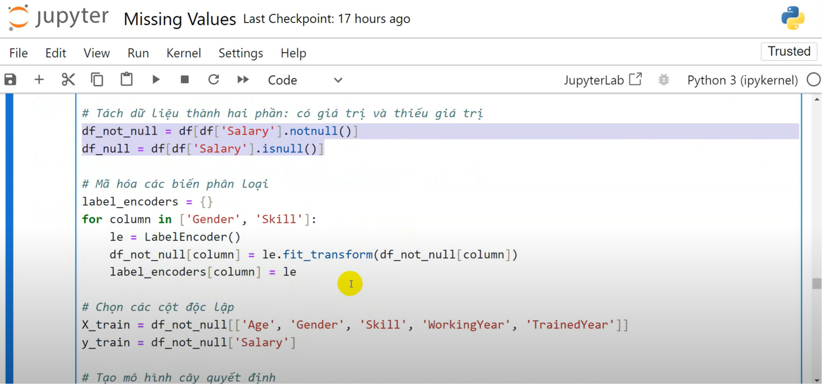Viewport: 822px width, 384px height.
Task: Run the current cell play button
Action: [x=156, y=80]
